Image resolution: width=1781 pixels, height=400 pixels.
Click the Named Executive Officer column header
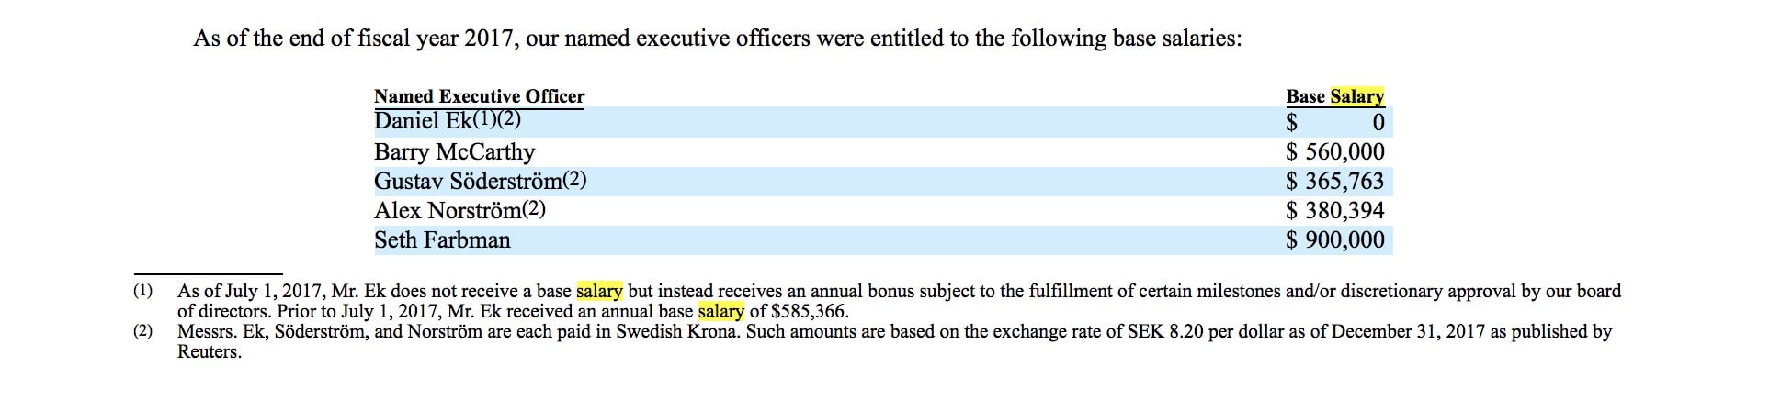479,96
